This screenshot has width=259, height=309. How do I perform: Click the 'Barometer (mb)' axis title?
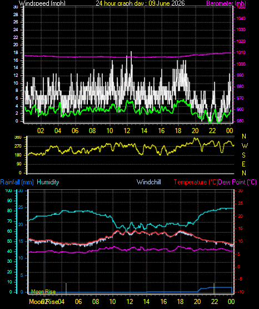tap(226, 3)
